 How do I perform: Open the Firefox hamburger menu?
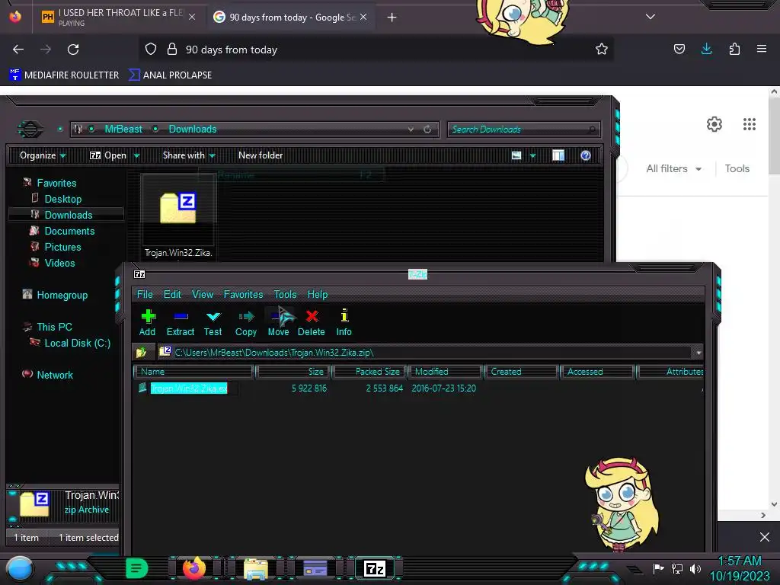[761, 49]
